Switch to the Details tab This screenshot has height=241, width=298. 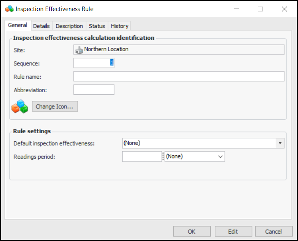(x=41, y=26)
